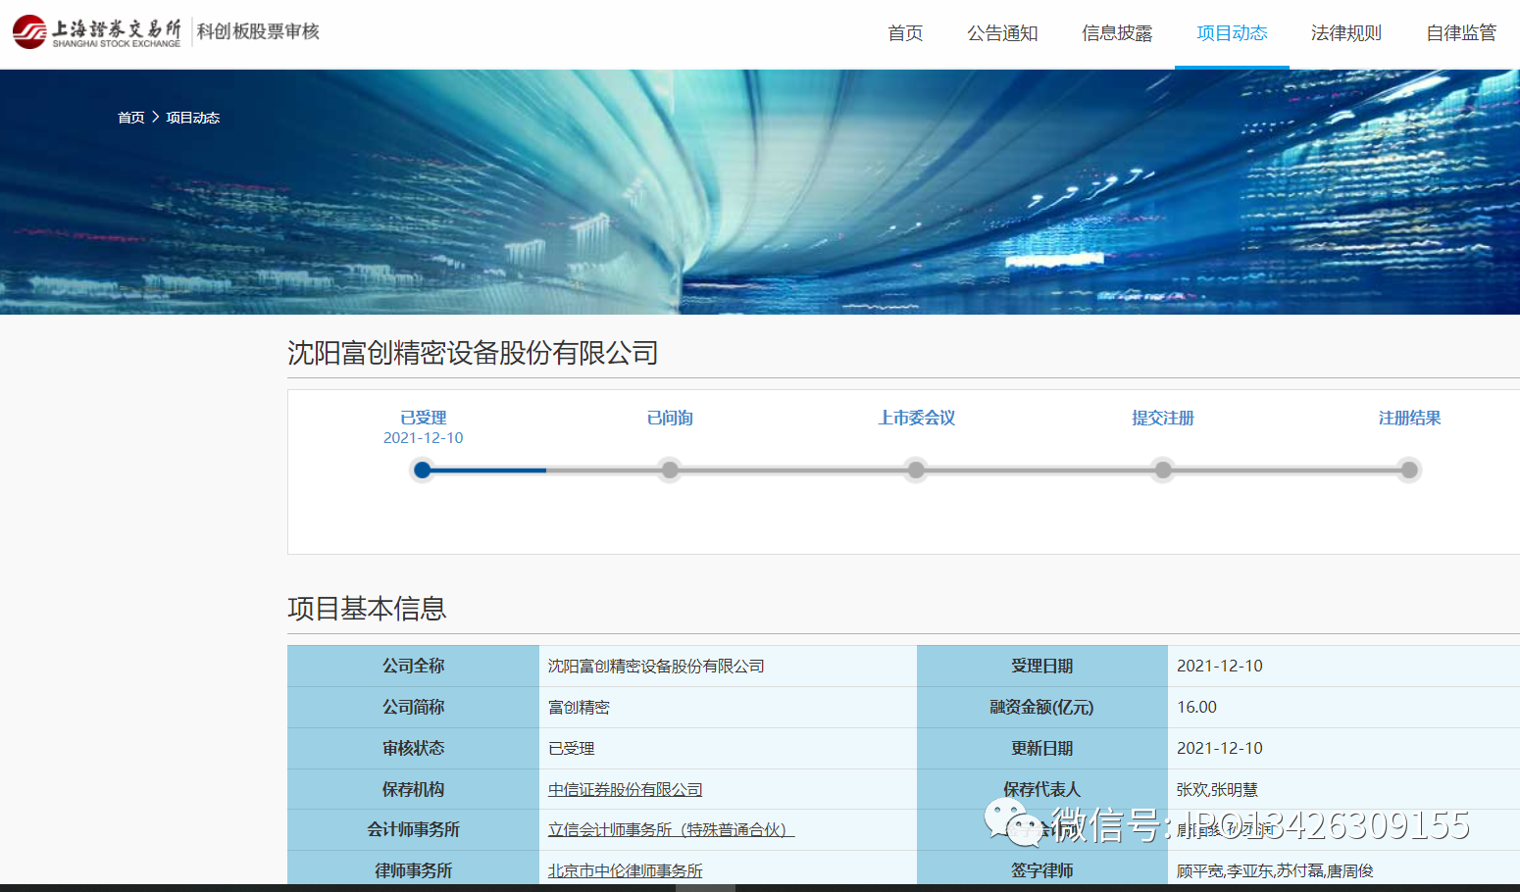The width and height of the screenshot is (1520, 892).
Task: Click the 项目动态 breadcrumb link
Action: (193, 118)
